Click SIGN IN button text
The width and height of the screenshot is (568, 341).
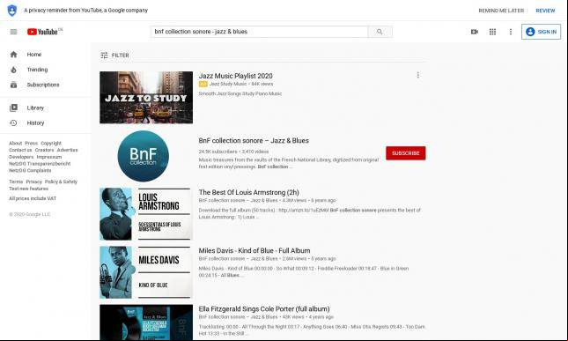547,32
